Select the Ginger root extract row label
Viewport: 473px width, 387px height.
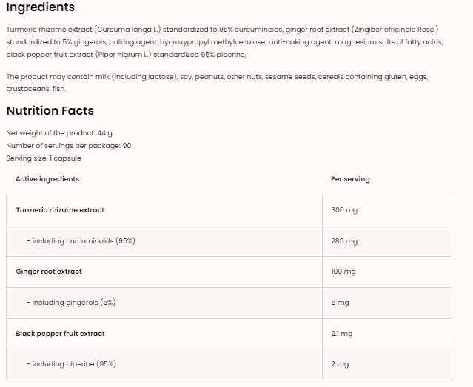[49, 272]
